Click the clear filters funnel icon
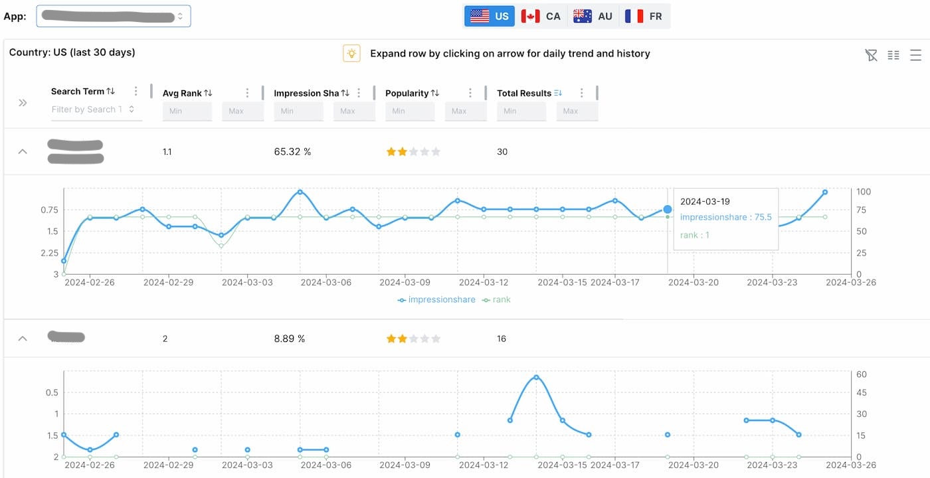 tap(871, 55)
